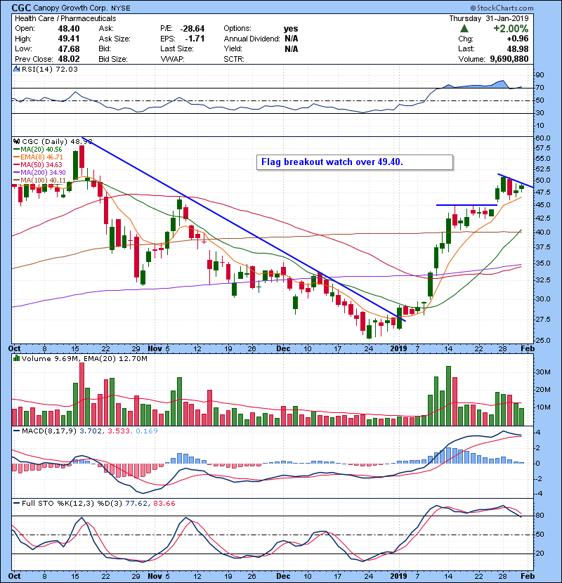The image size is (562, 583).
Task: Click the High value 49.41
Action: [x=69, y=39]
